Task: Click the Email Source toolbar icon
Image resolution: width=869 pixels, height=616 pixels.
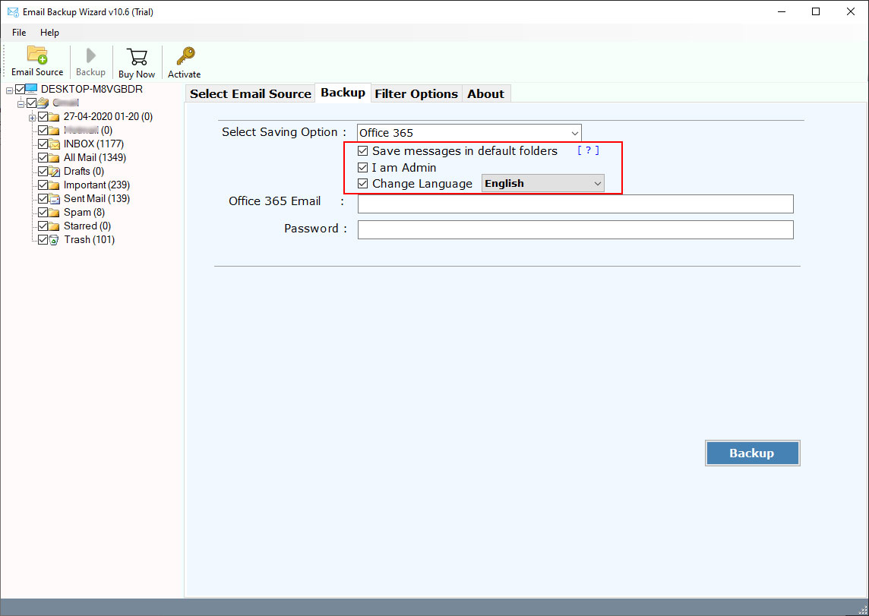Action: [37, 55]
